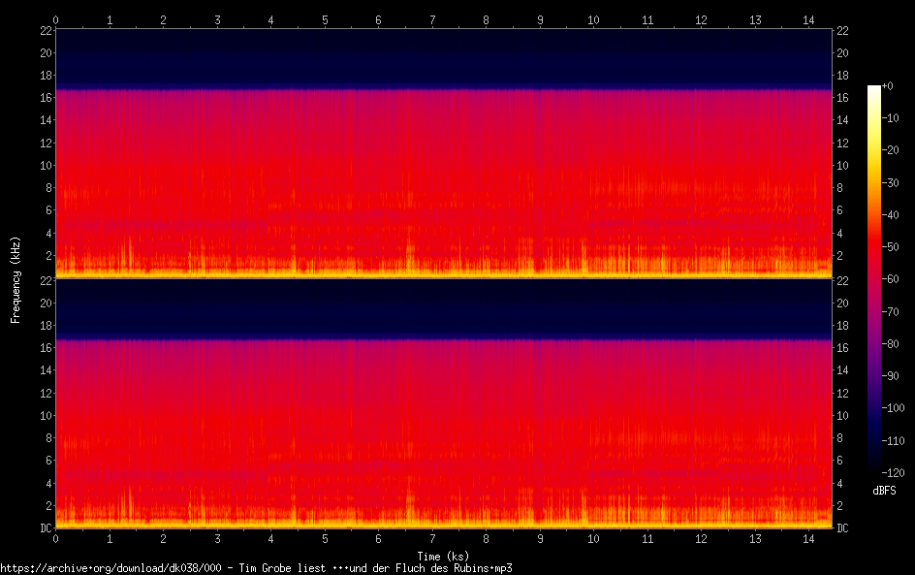This screenshot has height=575, width=915.
Task: Click tick "5" on the bottom time axis
Action: (x=325, y=539)
